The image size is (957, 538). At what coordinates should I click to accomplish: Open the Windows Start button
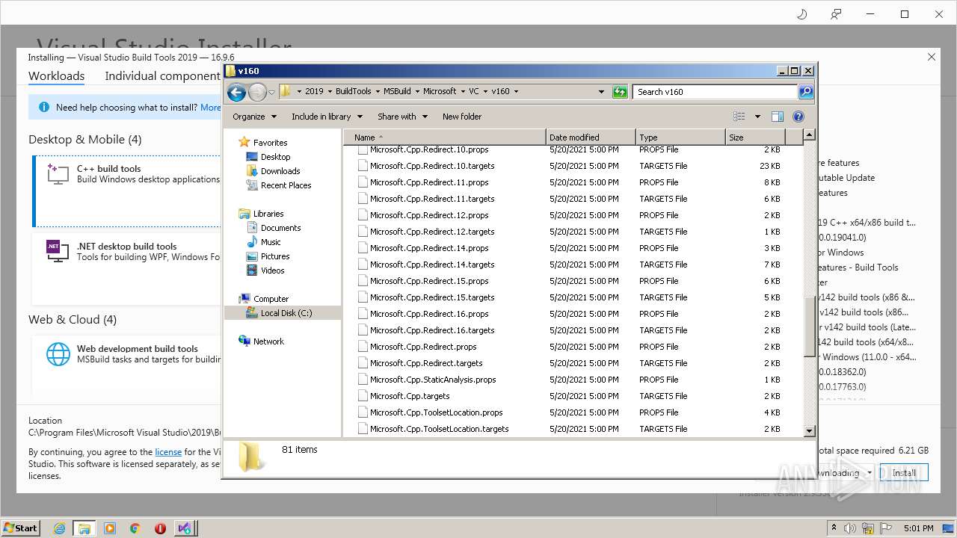[x=21, y=528]
